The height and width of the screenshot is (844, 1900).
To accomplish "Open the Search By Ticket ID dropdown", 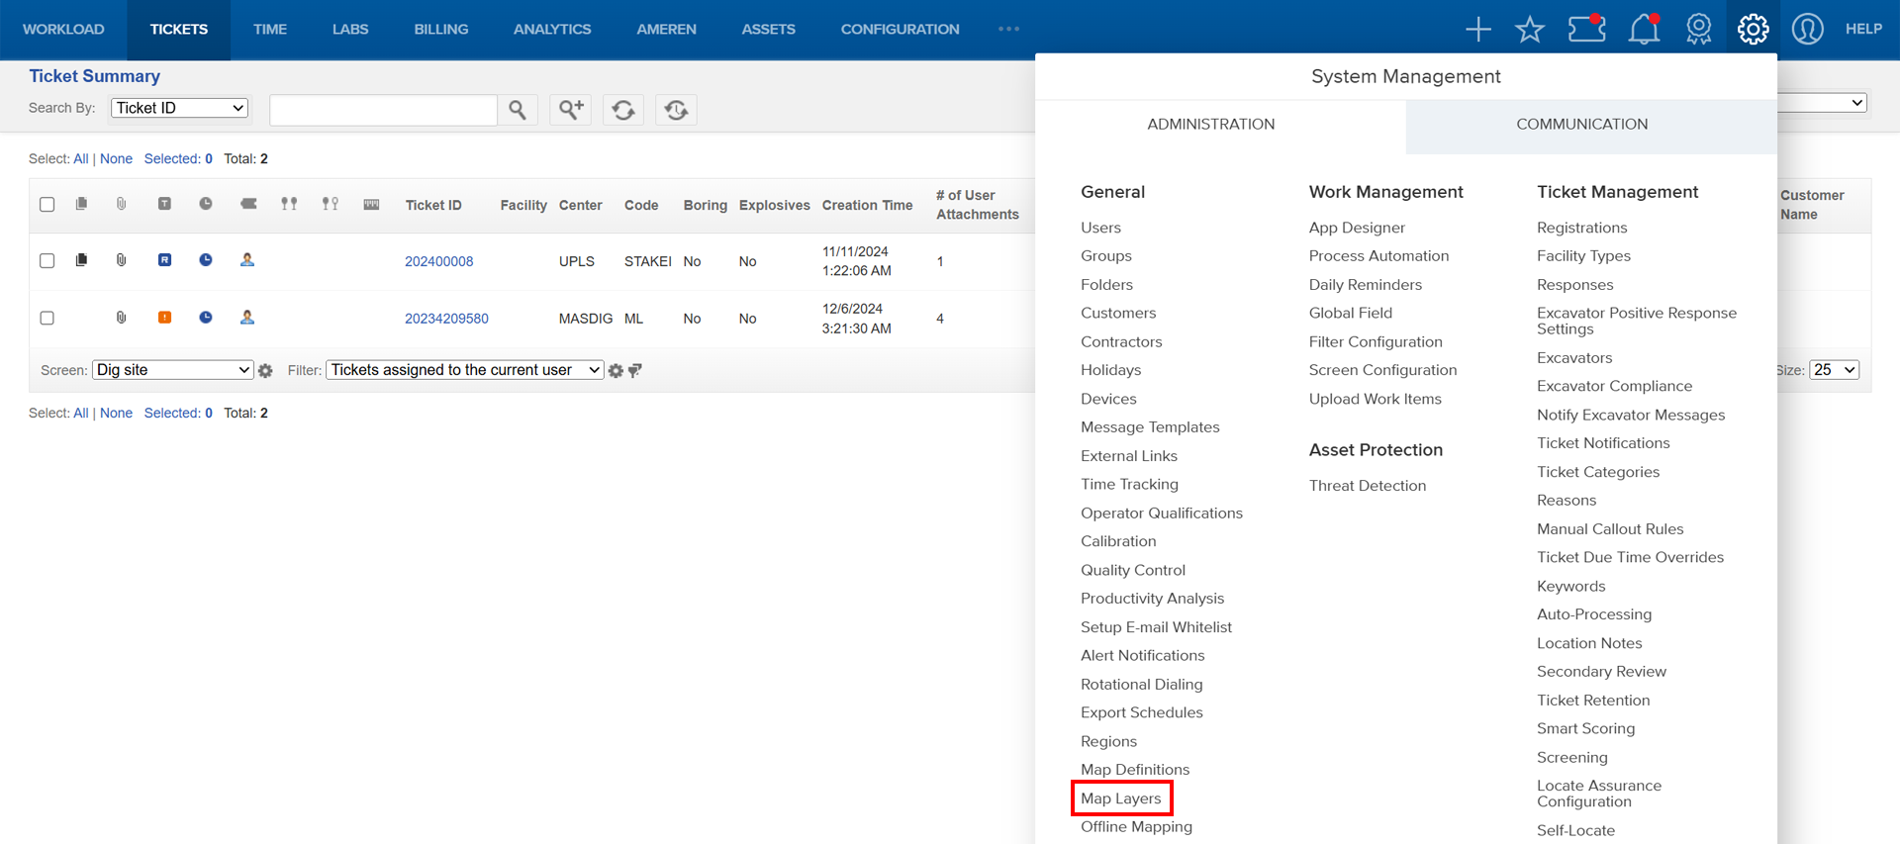I will click(x=179, y=108).
